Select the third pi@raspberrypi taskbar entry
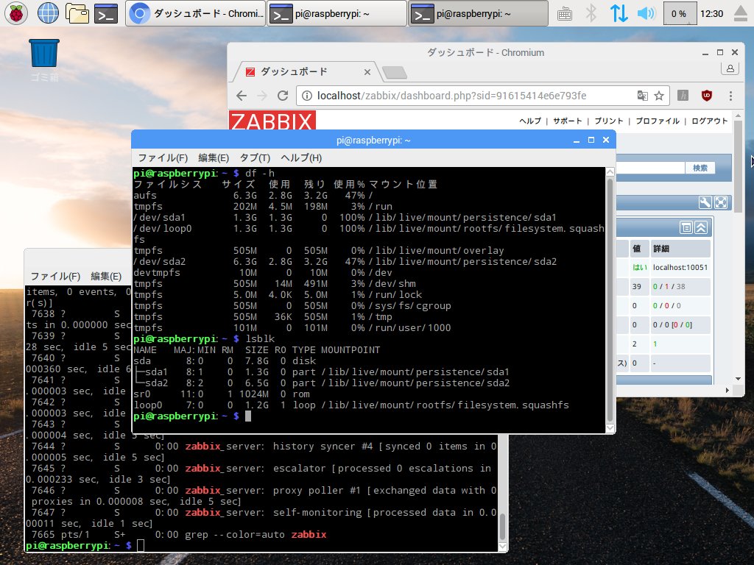The height and width of the screenshot is (565, 754). (x=478, y=13)
